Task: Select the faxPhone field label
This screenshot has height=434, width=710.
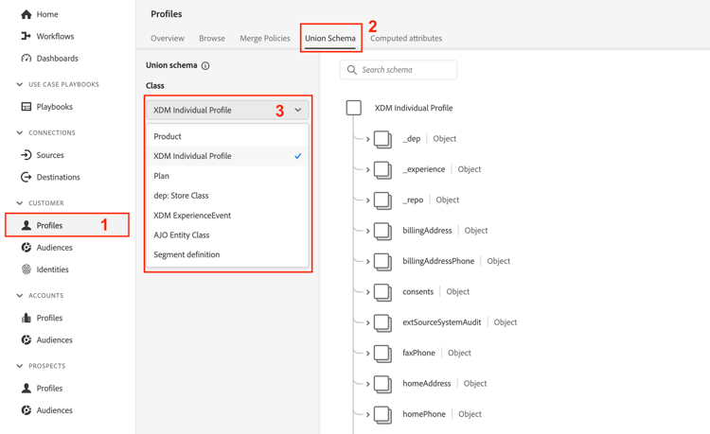Action: tap(418, 353)
